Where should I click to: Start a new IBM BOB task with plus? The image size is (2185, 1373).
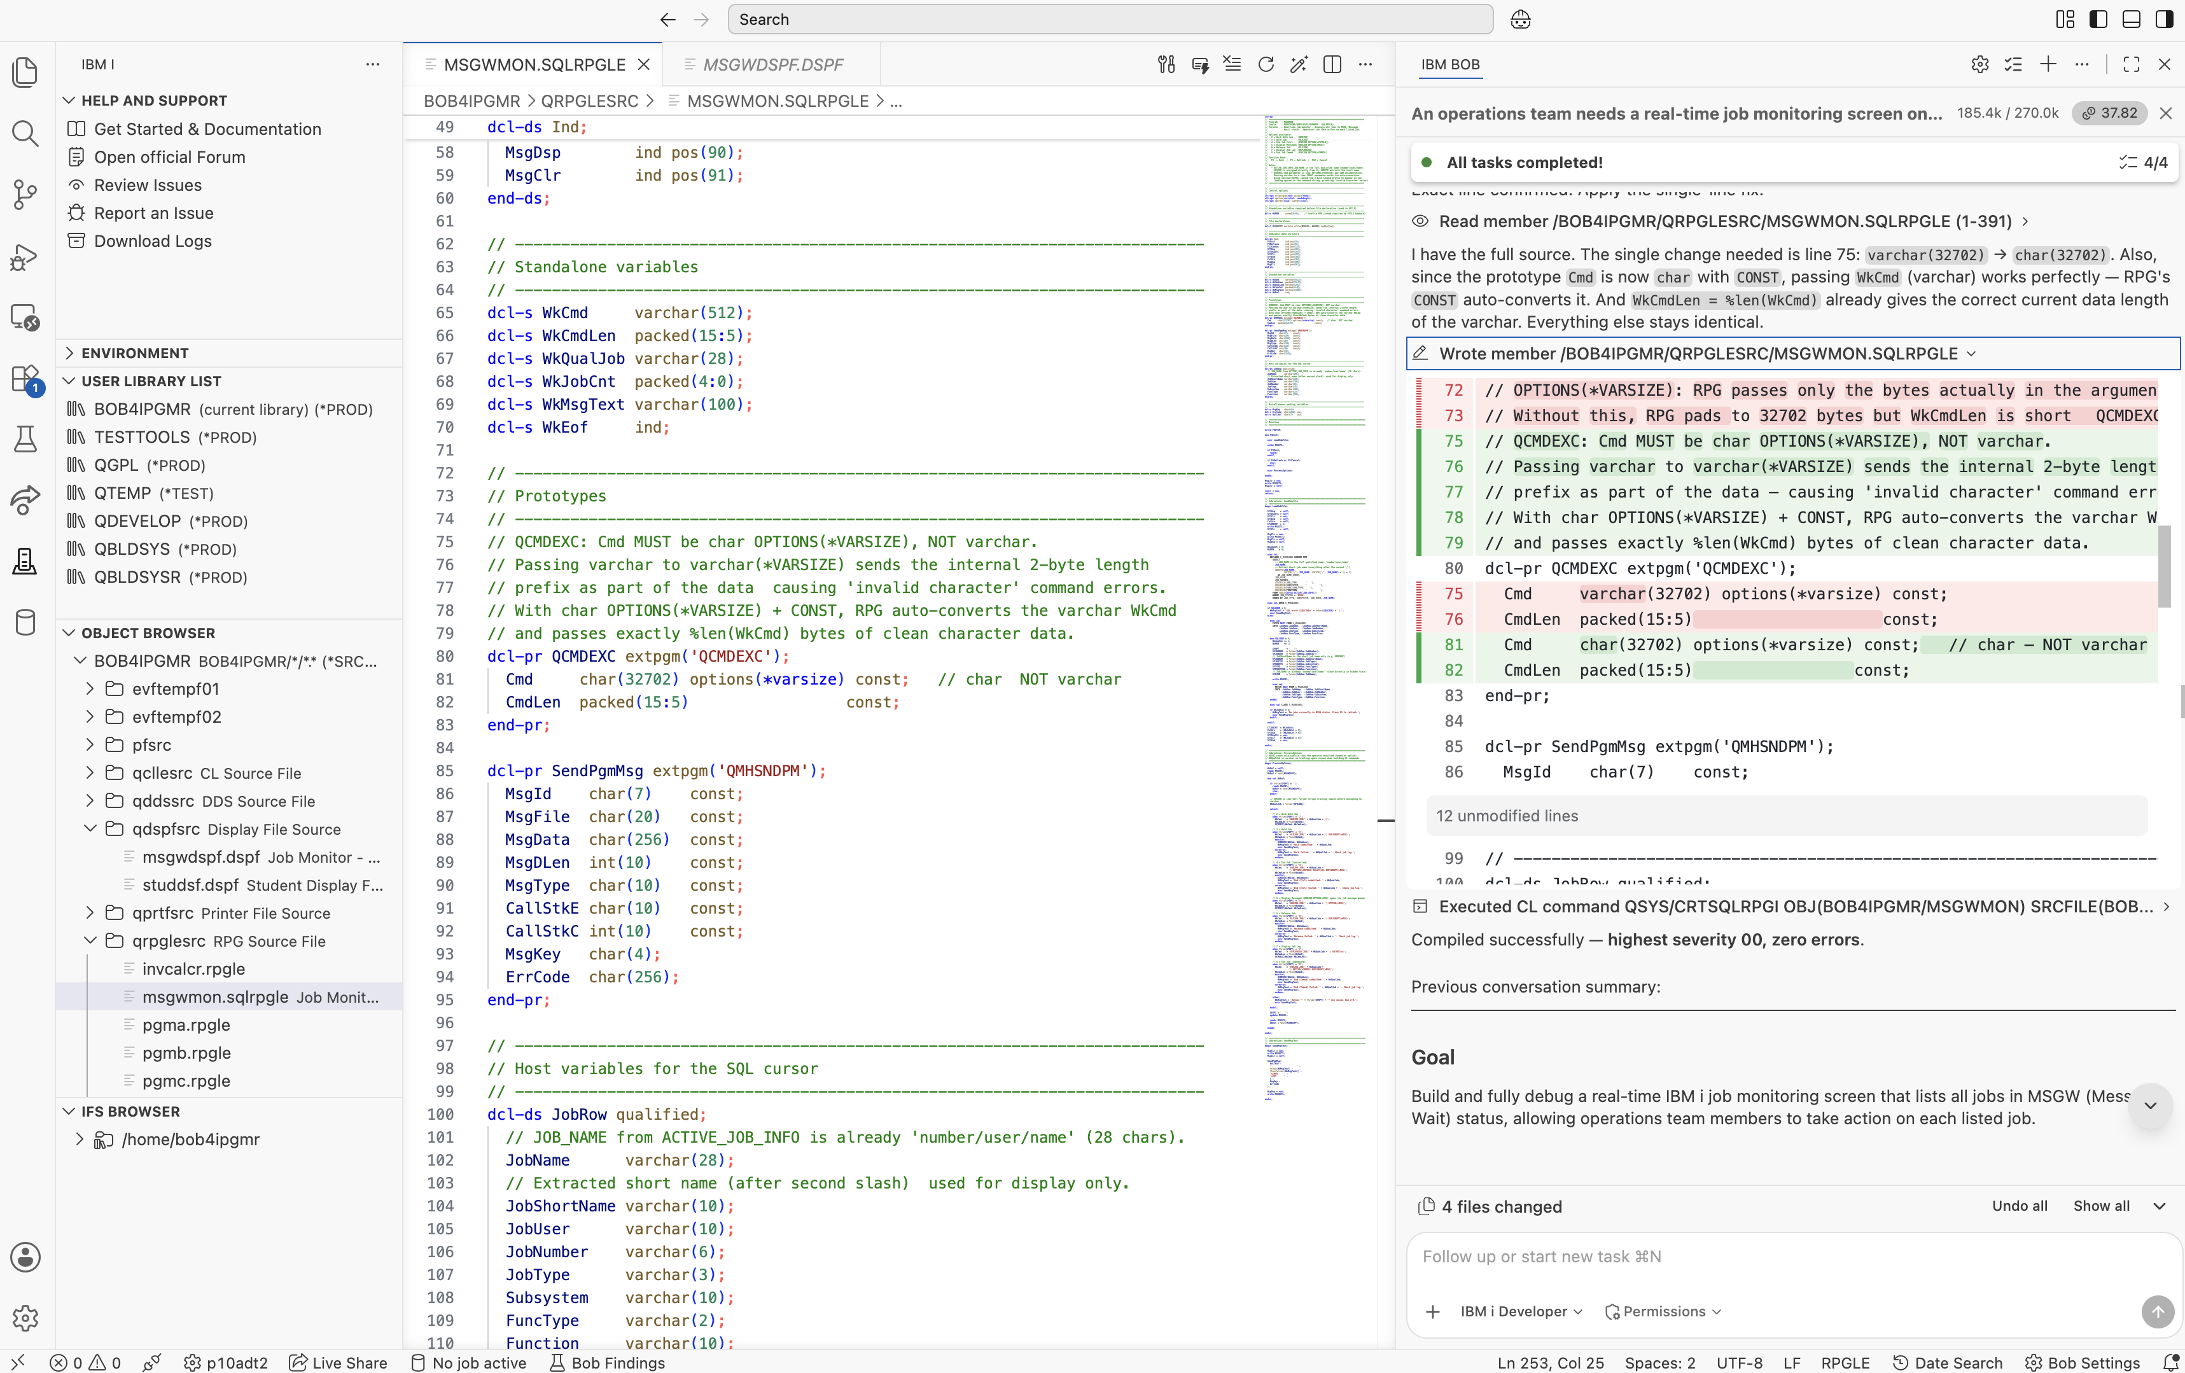click(2048, 64)
